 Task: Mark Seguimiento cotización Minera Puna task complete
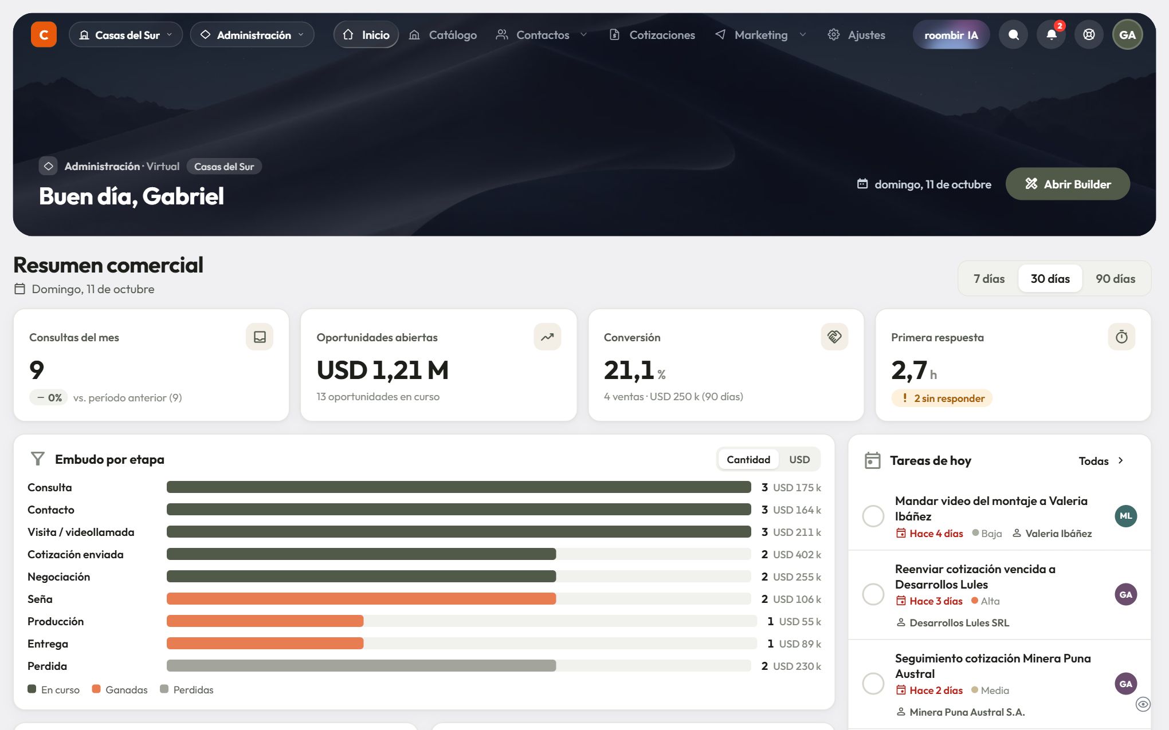[x=873, y=684]
